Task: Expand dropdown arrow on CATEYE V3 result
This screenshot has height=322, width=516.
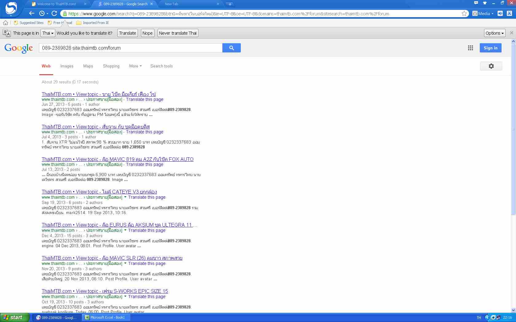Action: click(x=125, y=197)
